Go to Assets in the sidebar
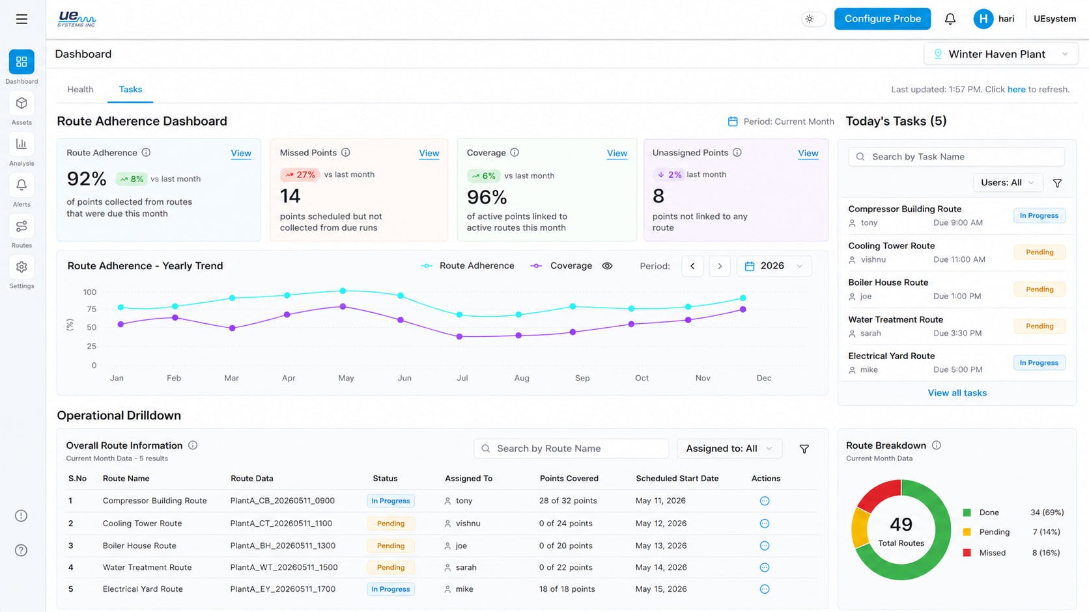This screenshot has height=612, width=1089. coord(21,103)
